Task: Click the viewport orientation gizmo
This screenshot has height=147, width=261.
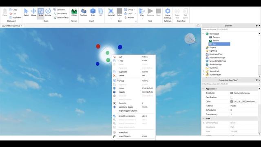Action: 190,39
